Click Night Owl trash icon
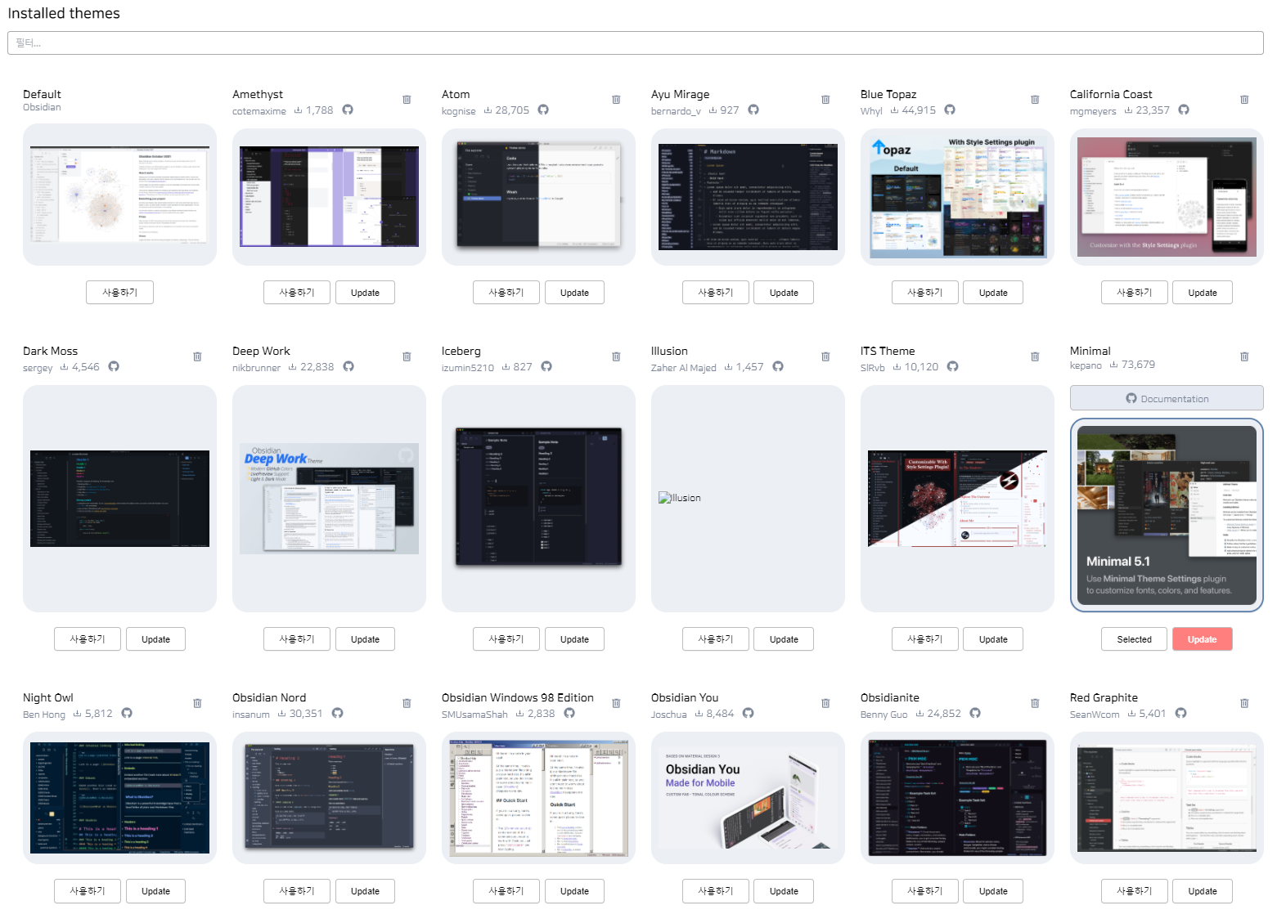This screenshot has height=914, width=1277. (197, 703)
